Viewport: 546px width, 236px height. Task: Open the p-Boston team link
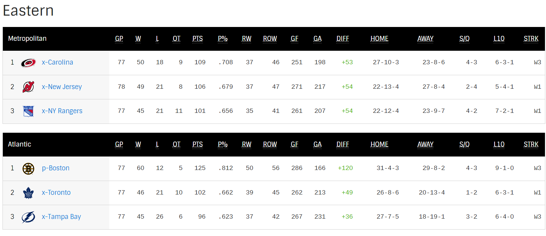[56, 168]
